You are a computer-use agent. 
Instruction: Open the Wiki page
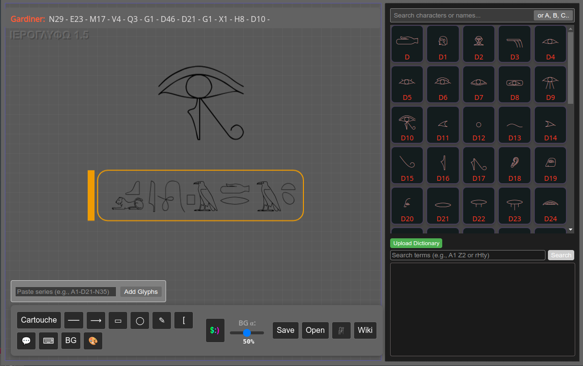(365, 330)
